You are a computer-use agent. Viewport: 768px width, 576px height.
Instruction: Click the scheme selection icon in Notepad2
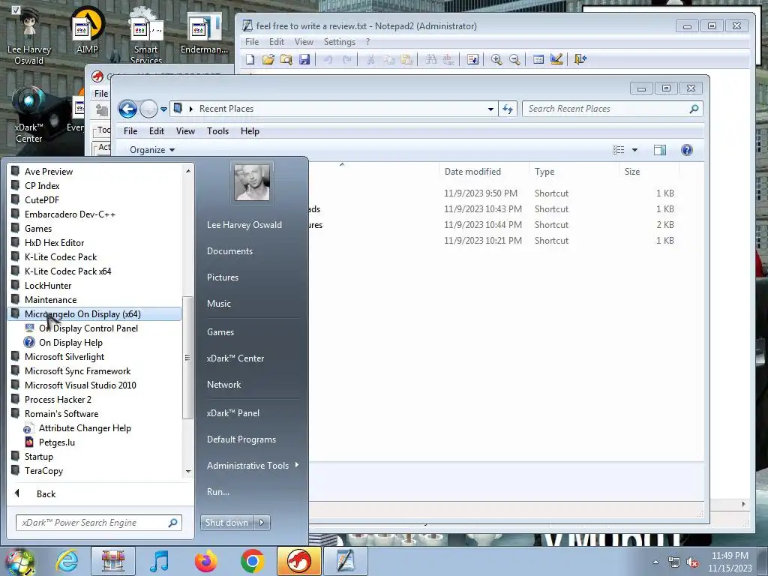tap(538, 59)
